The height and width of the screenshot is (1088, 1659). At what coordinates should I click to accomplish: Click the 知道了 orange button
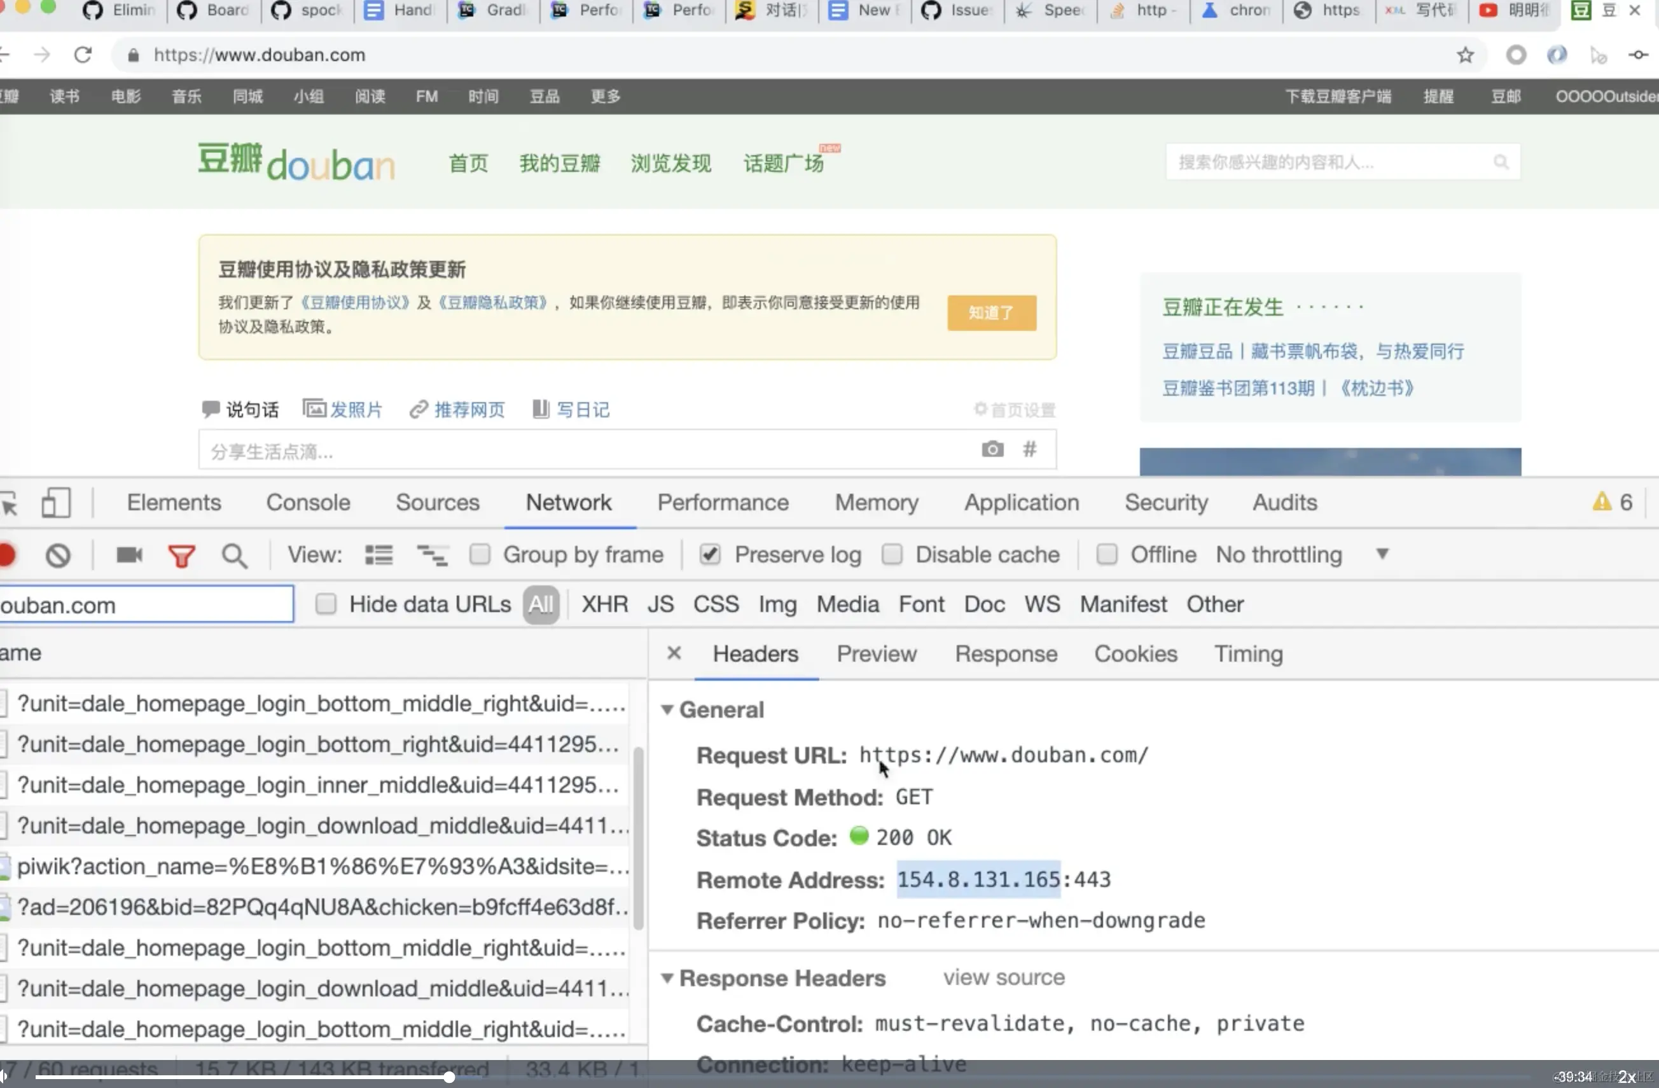click(x=990, y=313)
